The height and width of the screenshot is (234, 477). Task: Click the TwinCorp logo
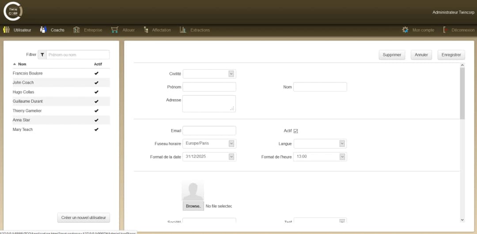coord(13,11)
